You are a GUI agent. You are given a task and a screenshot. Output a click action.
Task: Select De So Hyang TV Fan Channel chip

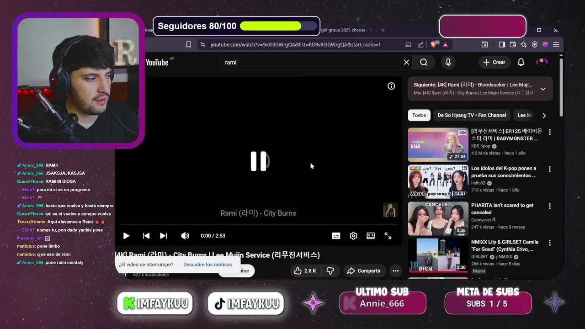(x=472, y=115)
